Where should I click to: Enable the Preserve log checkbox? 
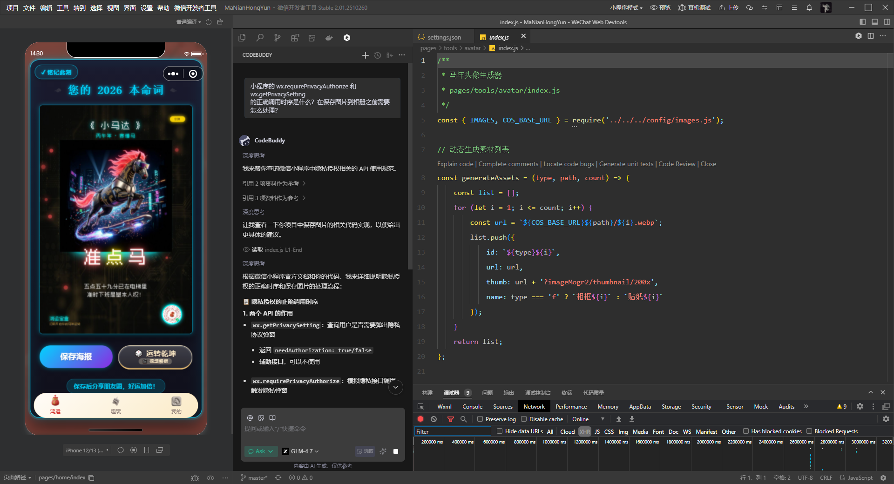[x=480, y=419]
